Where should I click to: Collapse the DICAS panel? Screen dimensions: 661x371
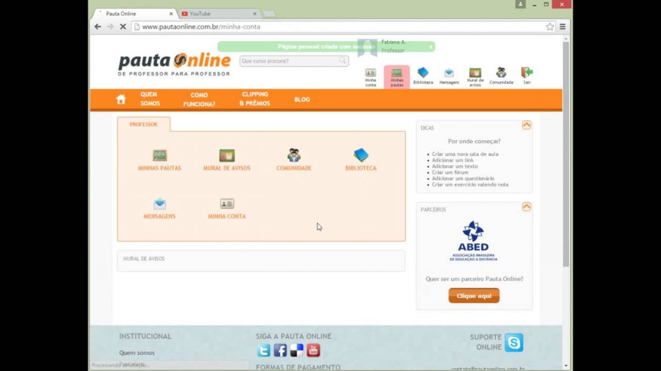pos(527,125)
